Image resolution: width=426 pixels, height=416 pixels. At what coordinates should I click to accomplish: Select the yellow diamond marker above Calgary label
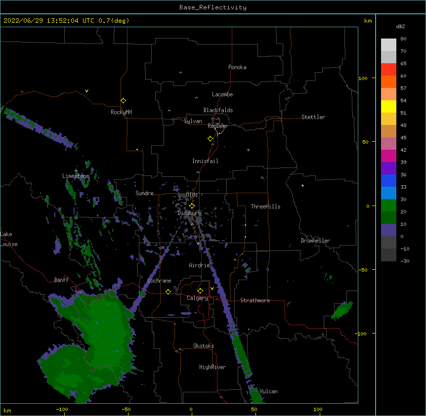(200, 291)
